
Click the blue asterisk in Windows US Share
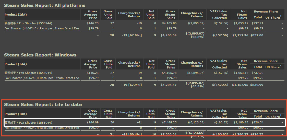280,66
